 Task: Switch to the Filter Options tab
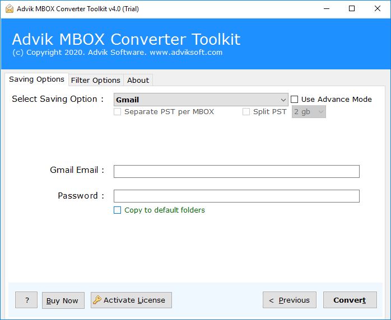click(x=96, y=80)
